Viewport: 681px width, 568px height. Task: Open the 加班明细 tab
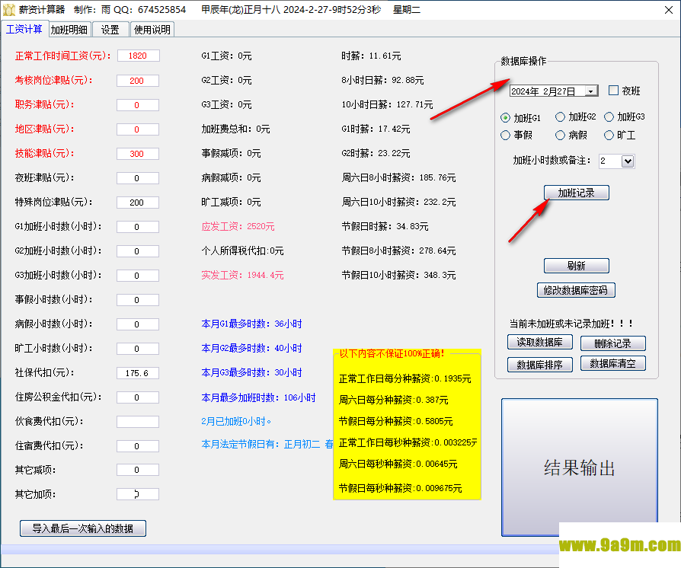point(69,30)
